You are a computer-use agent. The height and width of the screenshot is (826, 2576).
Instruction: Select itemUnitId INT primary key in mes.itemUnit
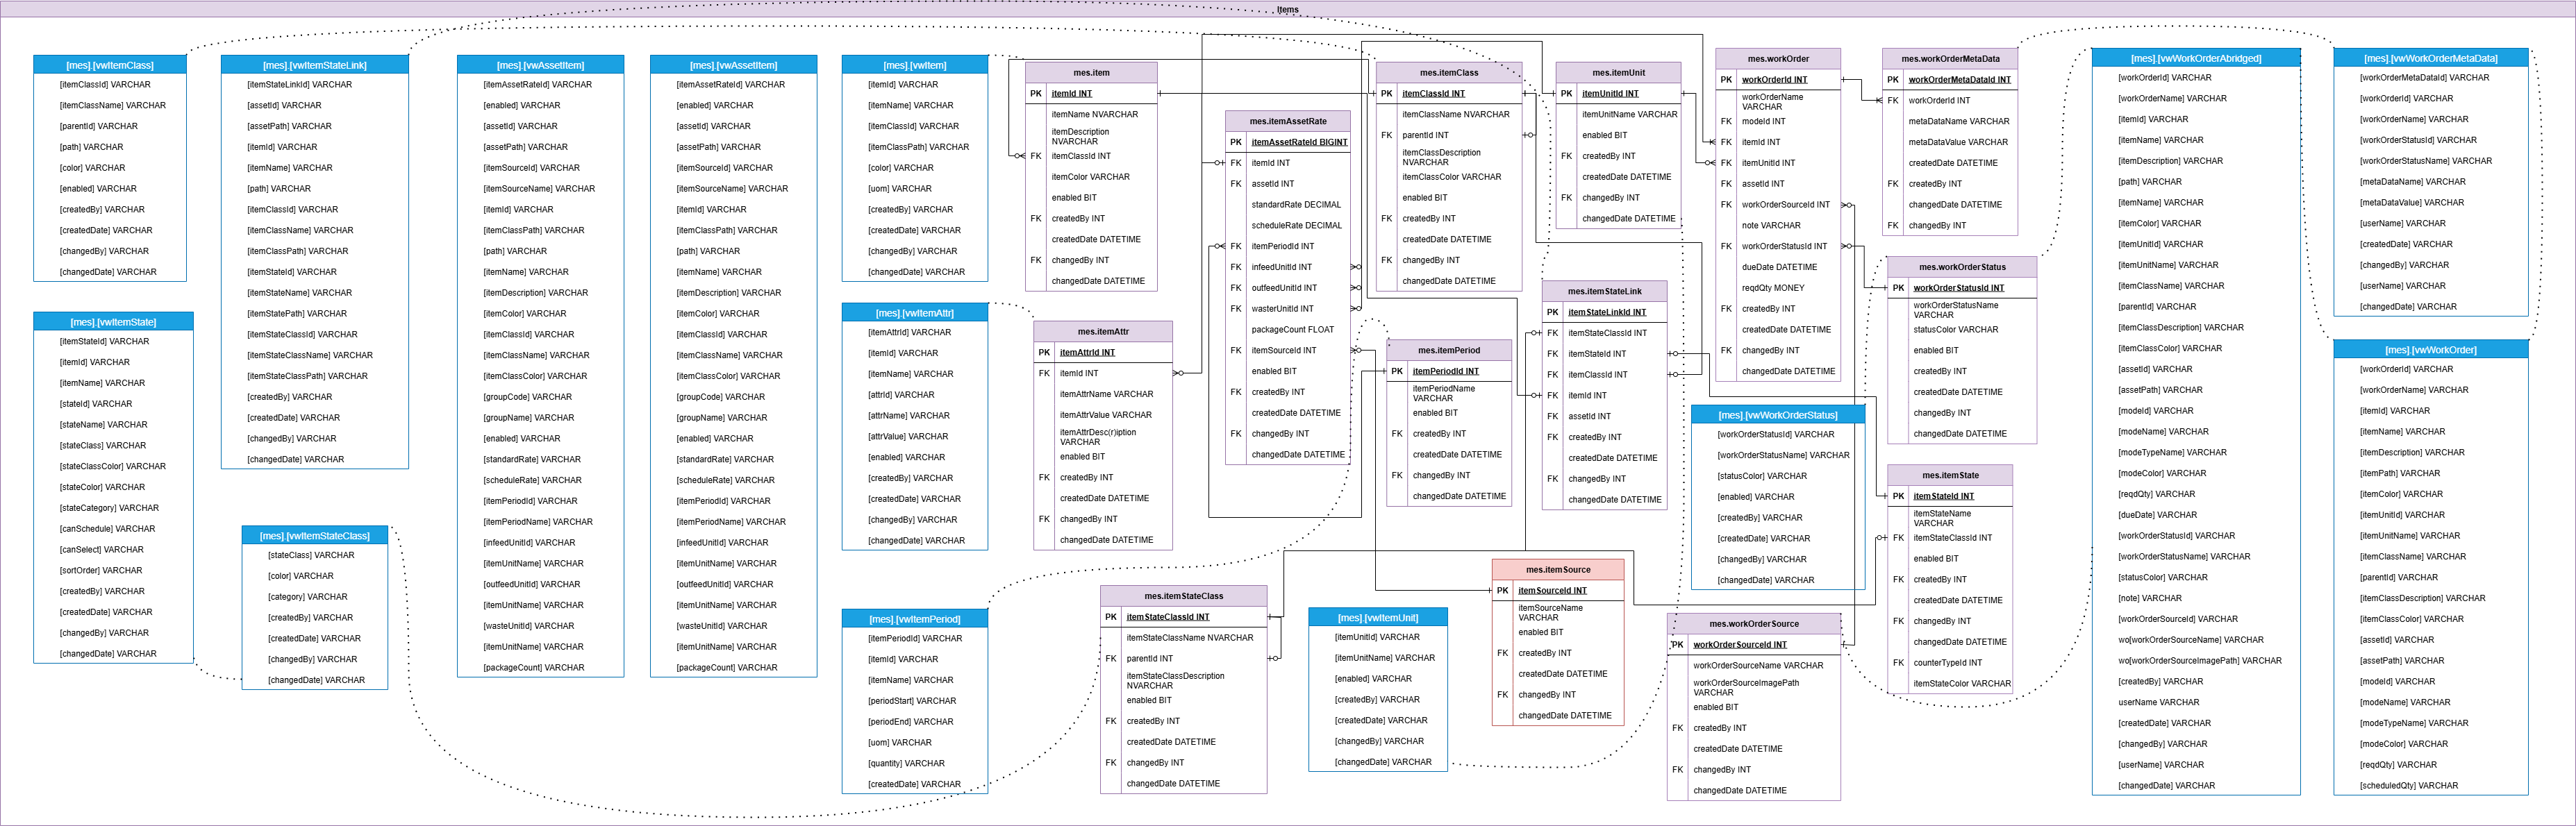click(x=1618, y=94)
